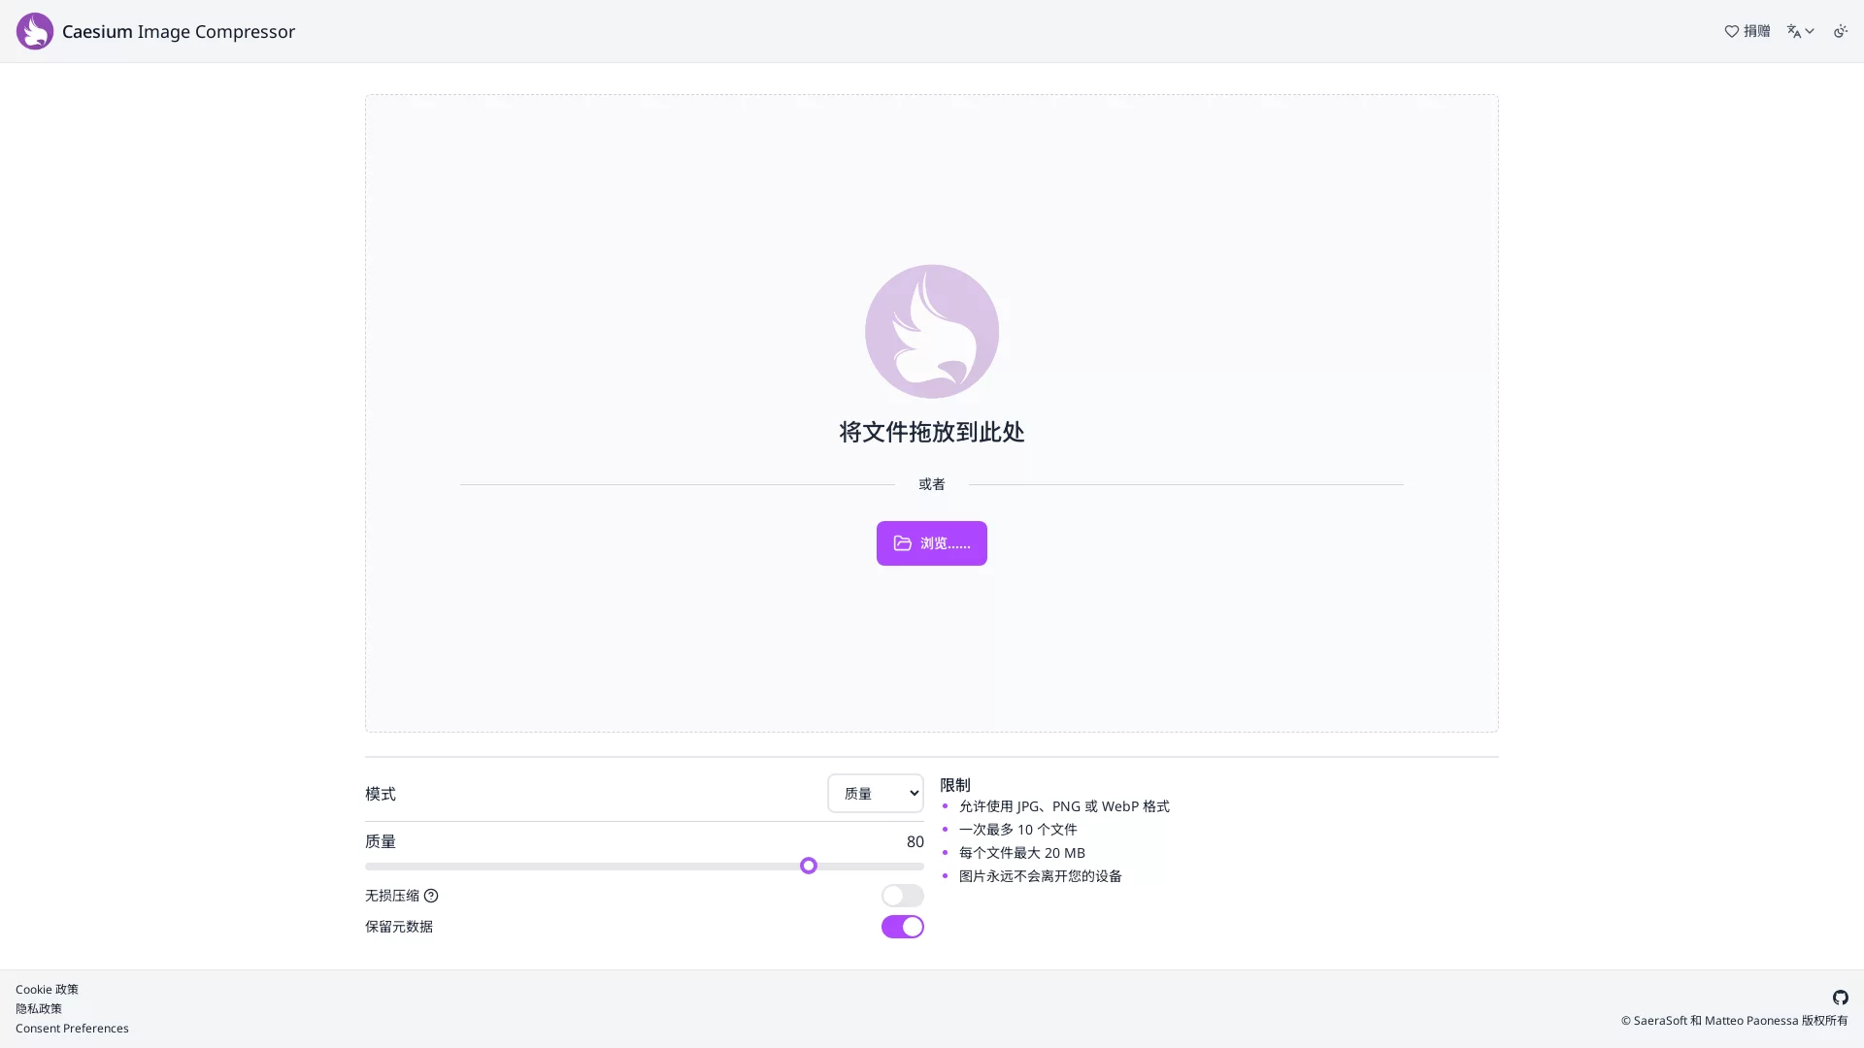Click the large Caesium drop-zone logo

coord(931,331)
